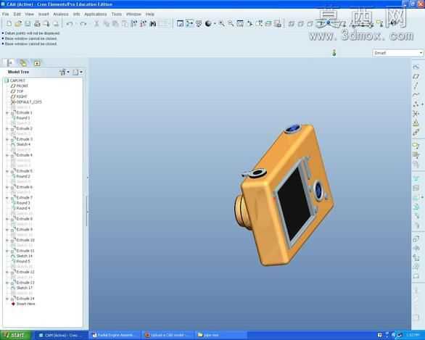Click the Save icon in toolbar
This screenshot has width=425, height=340.
28,24
